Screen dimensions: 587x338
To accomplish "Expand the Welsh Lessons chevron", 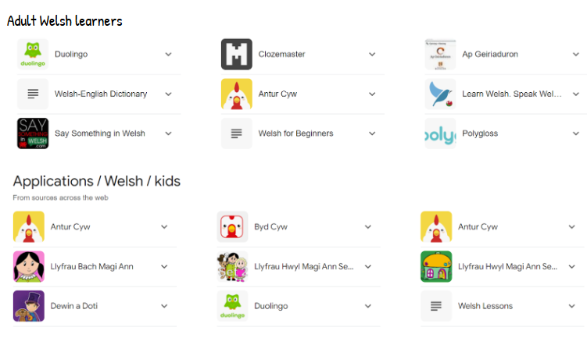I will click(x=572, y=306).
